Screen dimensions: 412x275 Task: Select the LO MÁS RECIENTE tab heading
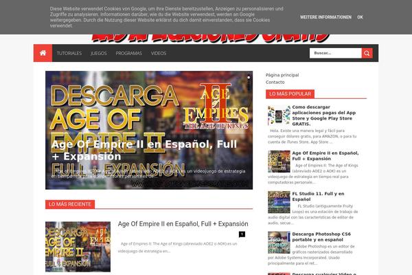pos(70,204)
